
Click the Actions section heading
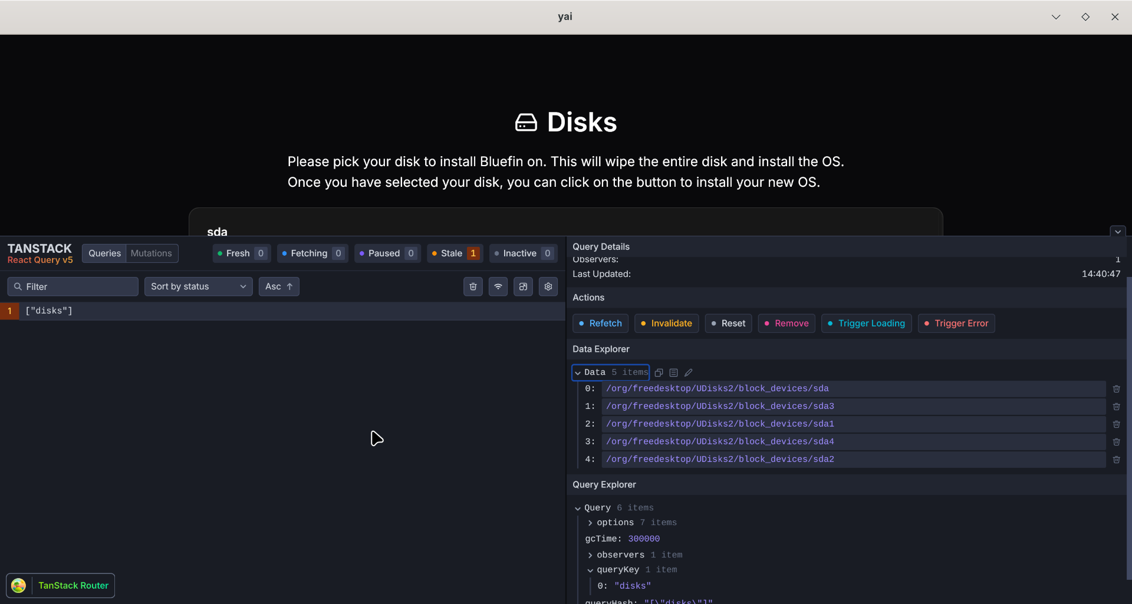tap(588, 298)
